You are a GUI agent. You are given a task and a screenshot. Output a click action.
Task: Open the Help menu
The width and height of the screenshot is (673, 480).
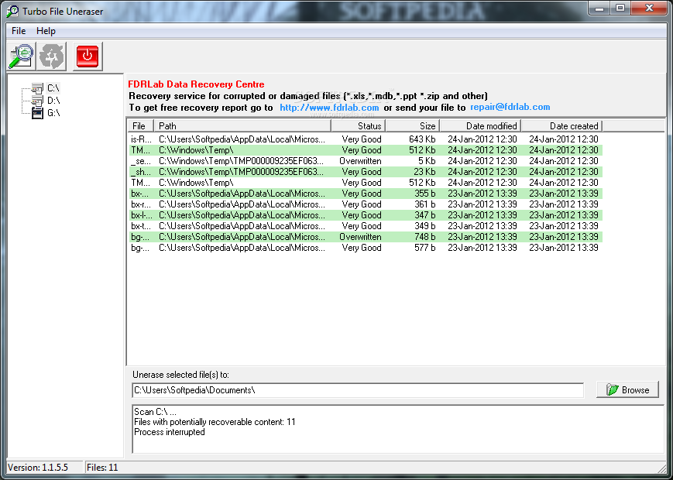click(x=46, y=31)
